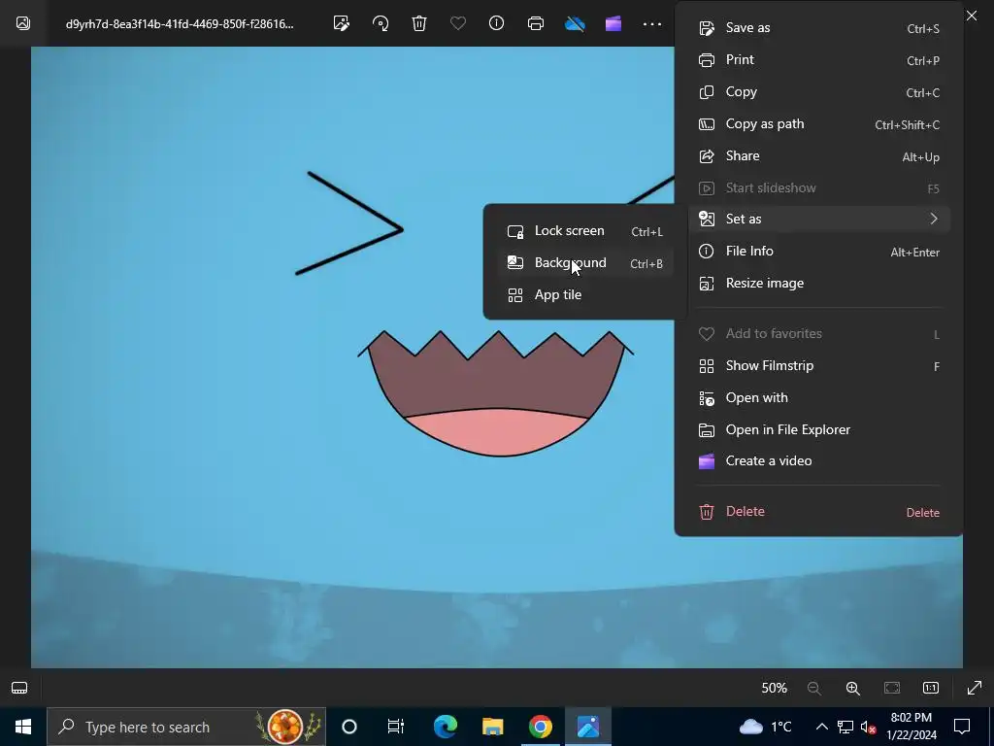Open File Explorer from taskbar
Image resolution: width=994 pixels, height=746 pixels.
pos(492,727)
